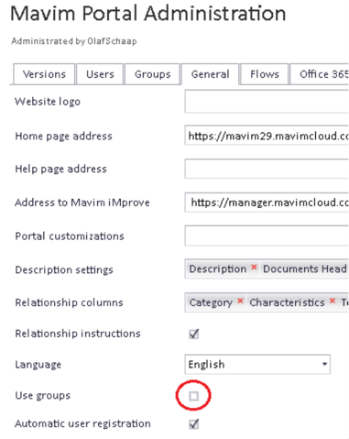Click the Automatic user registration label
Viewport: 349px width, 439px height.
tap(82, 423)
